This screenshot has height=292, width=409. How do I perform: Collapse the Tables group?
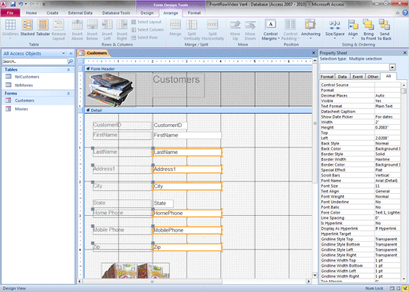point(68,70)
